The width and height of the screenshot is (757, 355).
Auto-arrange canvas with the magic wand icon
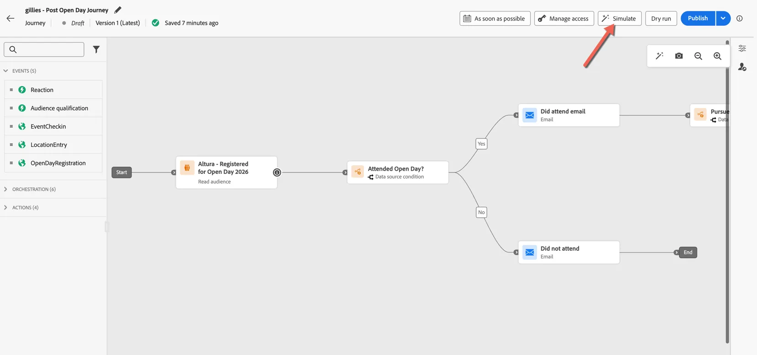coord(659,56)
